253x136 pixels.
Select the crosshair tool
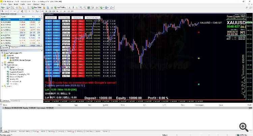tap(6, 11)
